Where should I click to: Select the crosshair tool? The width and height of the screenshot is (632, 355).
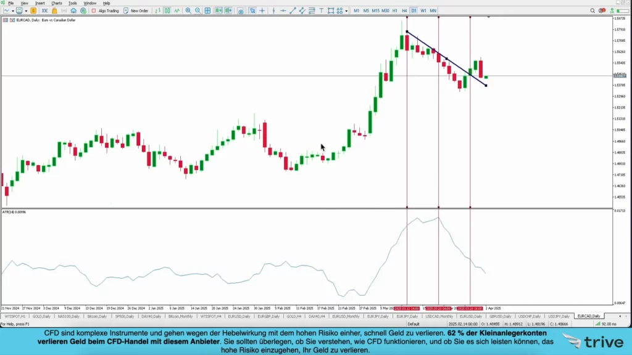pyautogui.click(x=262, y=10)
